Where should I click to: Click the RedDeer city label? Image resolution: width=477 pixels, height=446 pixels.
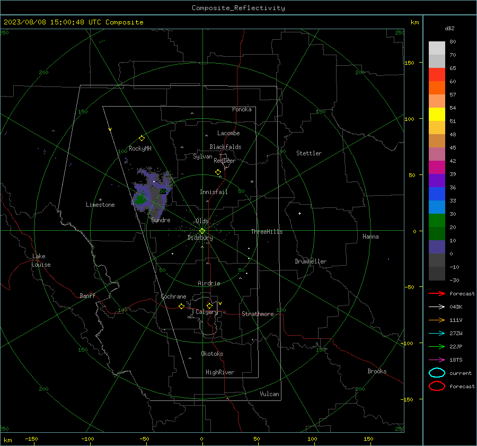pyautogui.click(x=225, y=161)
